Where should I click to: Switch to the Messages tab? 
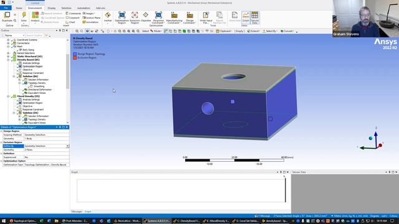77,212
